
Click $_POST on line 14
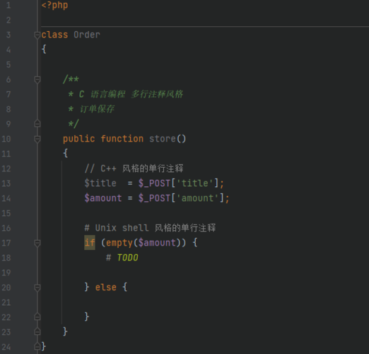pyautogui.click(x=154, y=198)
